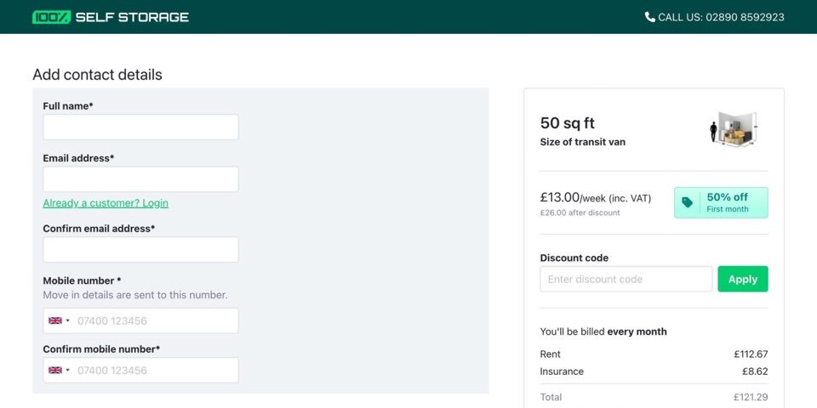Click the Total amount £121.29
The width and height of the screenshot is (817, 408).
[751, 397]
